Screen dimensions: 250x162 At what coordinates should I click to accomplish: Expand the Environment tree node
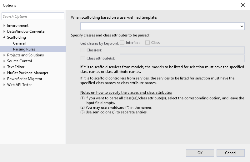[4, 26]
